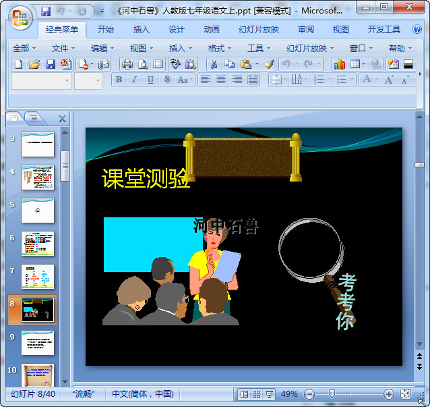Screen dimensions: 430x407
Task: Switch to the 开始 ribbon tab
Action: click(x=106, y=30)
